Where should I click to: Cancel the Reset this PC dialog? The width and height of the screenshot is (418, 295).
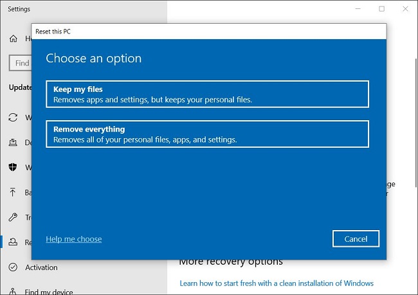(x=356, y=239)
